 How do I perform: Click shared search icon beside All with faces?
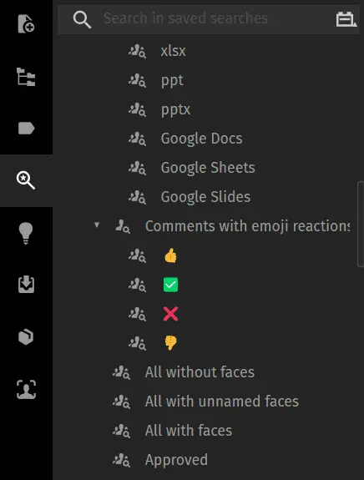tap(122, 432)
